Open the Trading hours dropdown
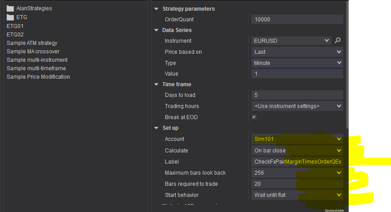 297,106
